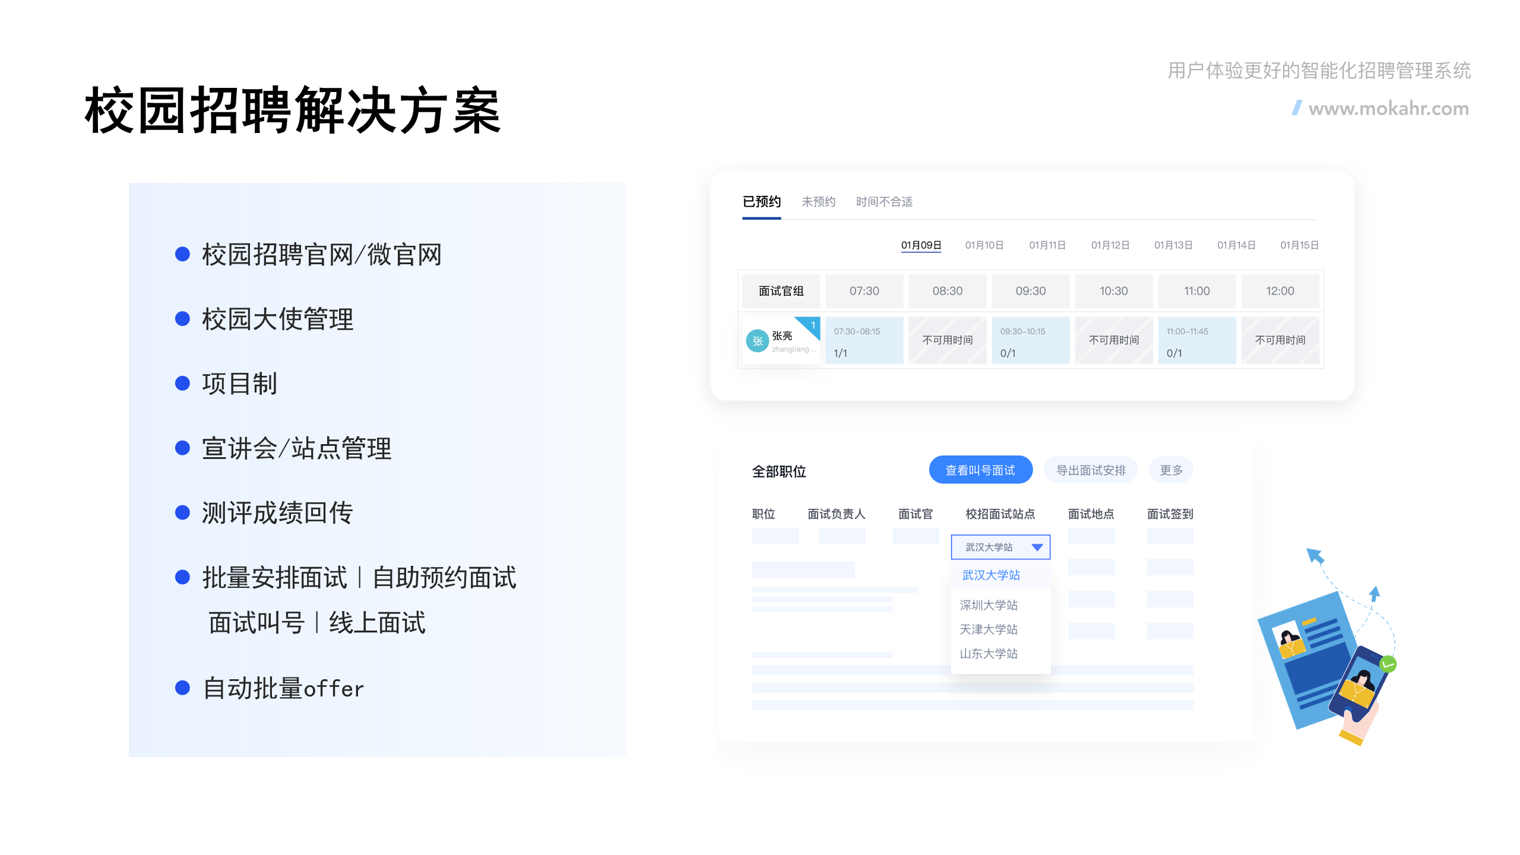The image size is (1520, 855).
Task: Switch to the 未预约 tab
Action: pyautogui.click(x=818, y=202)
